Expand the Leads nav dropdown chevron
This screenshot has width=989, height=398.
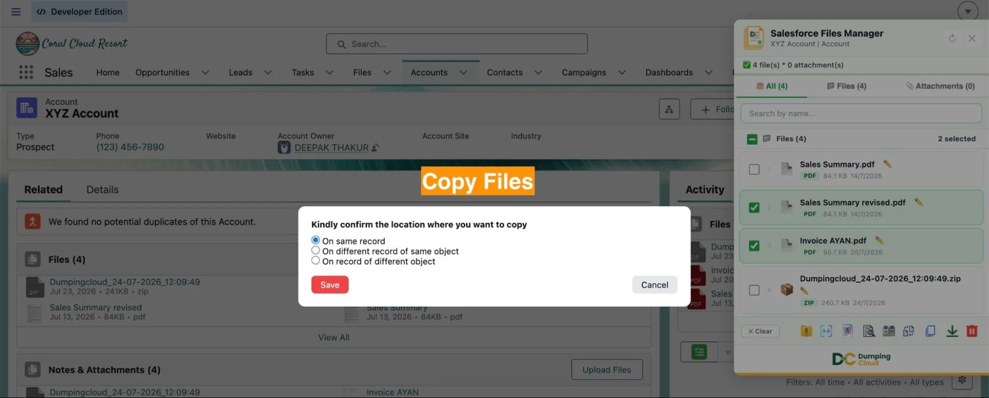268,73
